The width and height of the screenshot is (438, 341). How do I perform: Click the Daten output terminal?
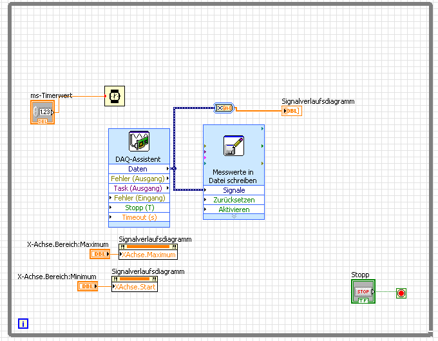(139, 169)
